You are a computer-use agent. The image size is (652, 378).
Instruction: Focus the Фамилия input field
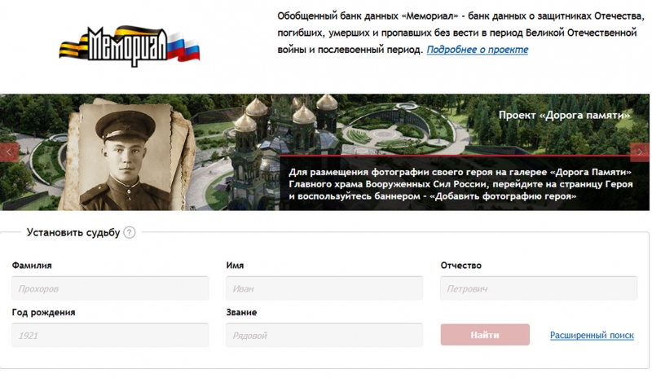coord(110,288)
